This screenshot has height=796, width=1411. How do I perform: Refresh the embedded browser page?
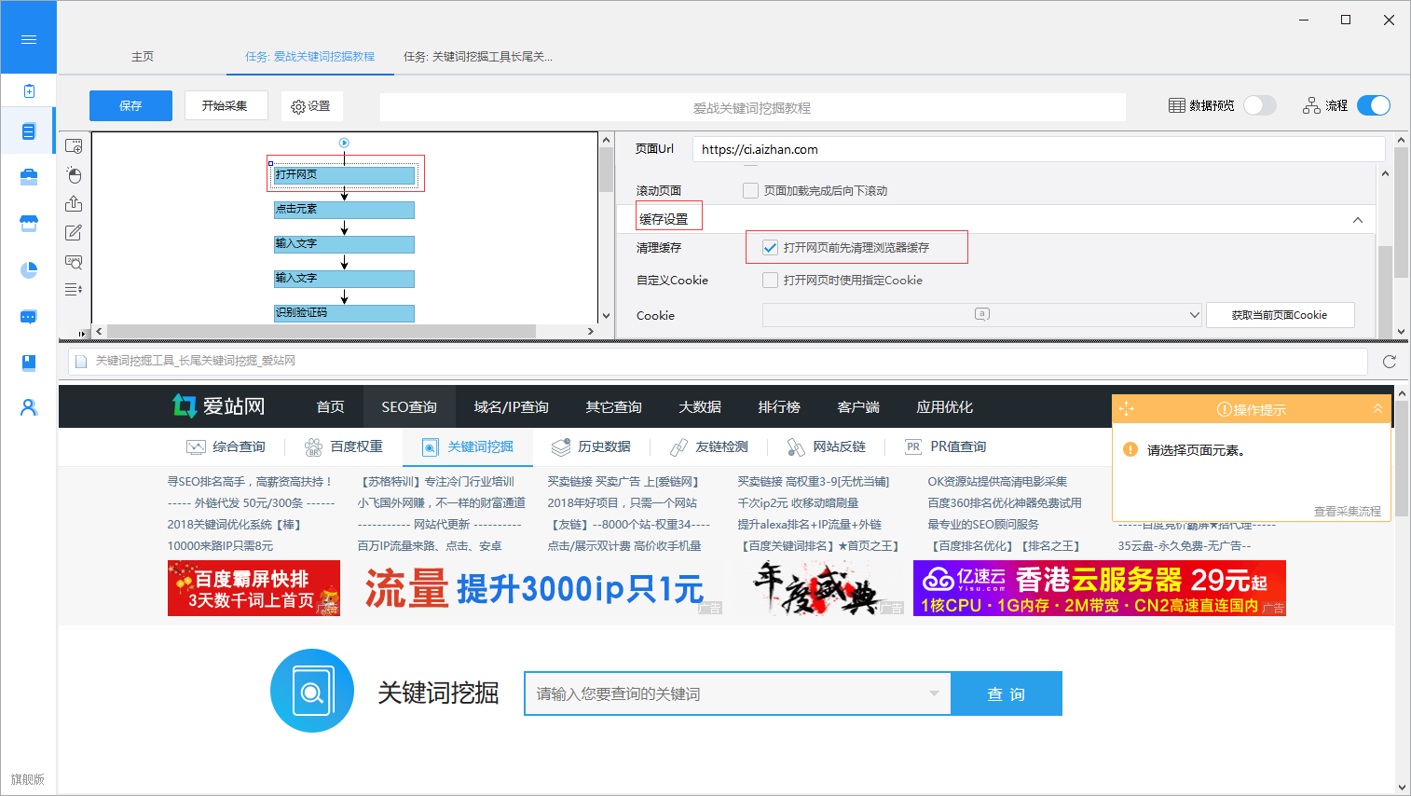point(1390,362)
